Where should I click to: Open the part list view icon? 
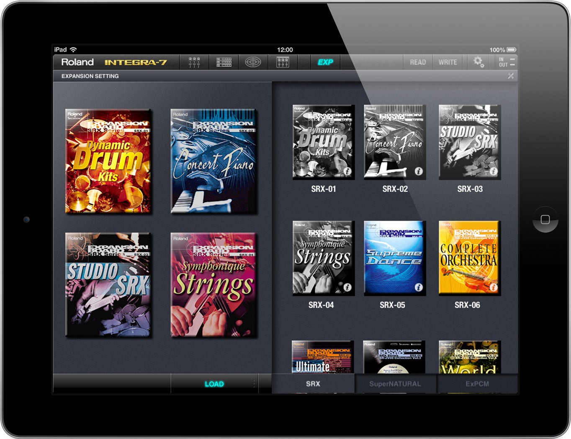224,62
